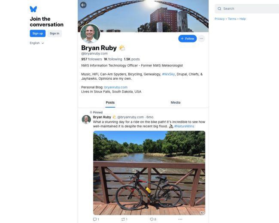Open the profile more options menu
This screenshot has width=279, height=223.
(x=201, y=39)
